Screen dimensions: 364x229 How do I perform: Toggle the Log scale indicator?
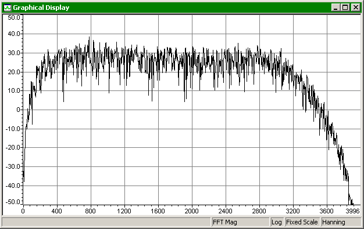coord(276,222)
